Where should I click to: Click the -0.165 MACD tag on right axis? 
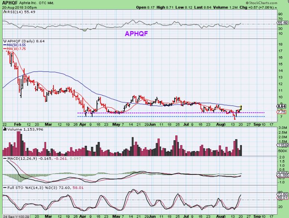point(283,175)
